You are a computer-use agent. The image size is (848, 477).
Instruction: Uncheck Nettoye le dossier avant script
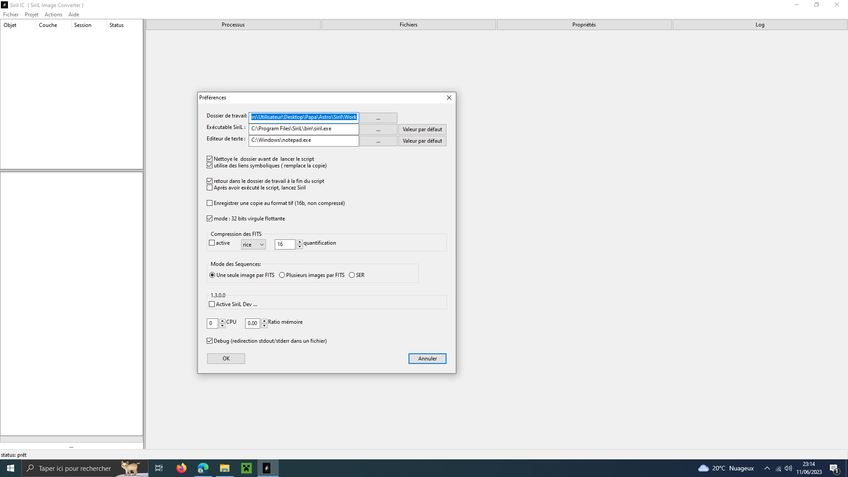coord(210,159)
